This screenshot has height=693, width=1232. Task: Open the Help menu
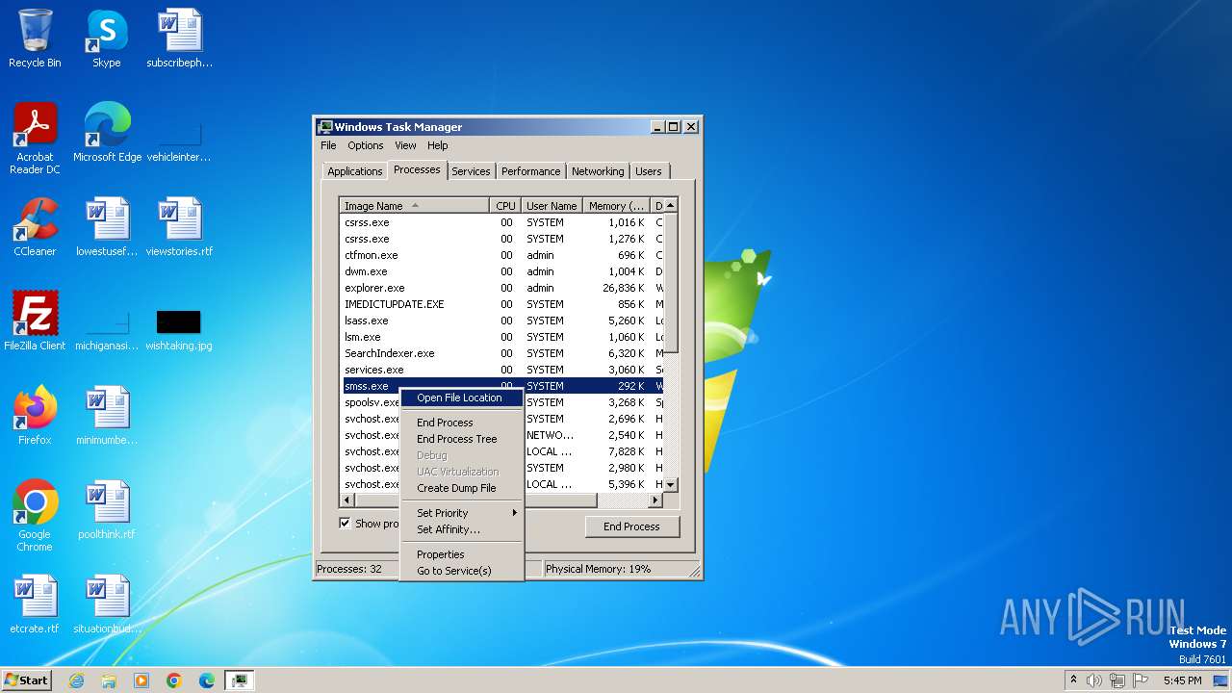click(x=437, y=145)
